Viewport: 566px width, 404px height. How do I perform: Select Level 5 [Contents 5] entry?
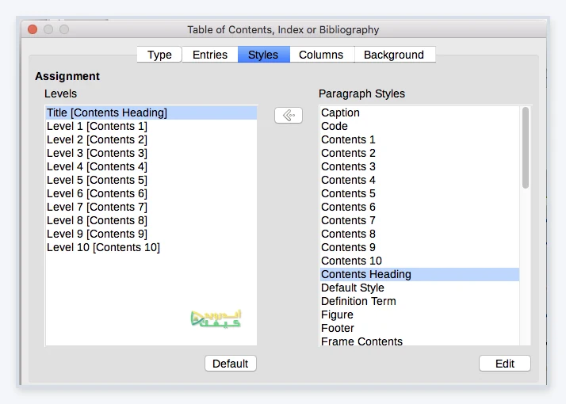(x=151, y=180)
